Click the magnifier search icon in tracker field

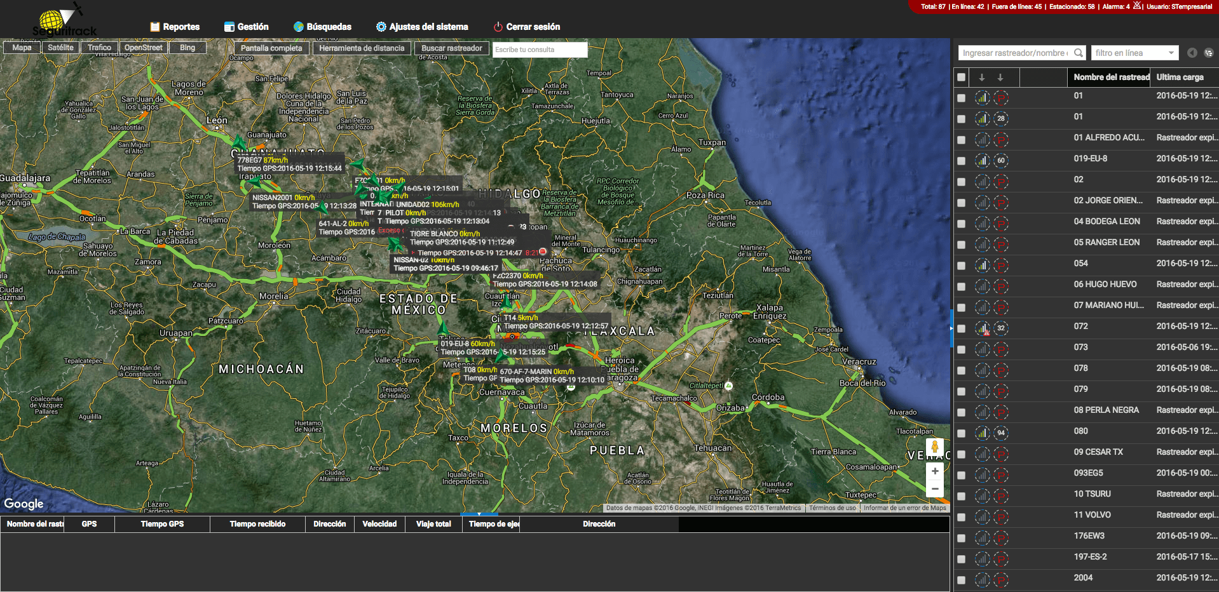tap(1079, 53)
